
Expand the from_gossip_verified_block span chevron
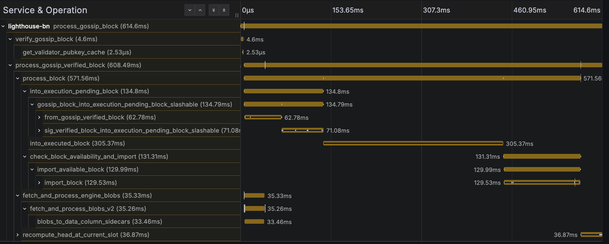(x=39, y=117)
